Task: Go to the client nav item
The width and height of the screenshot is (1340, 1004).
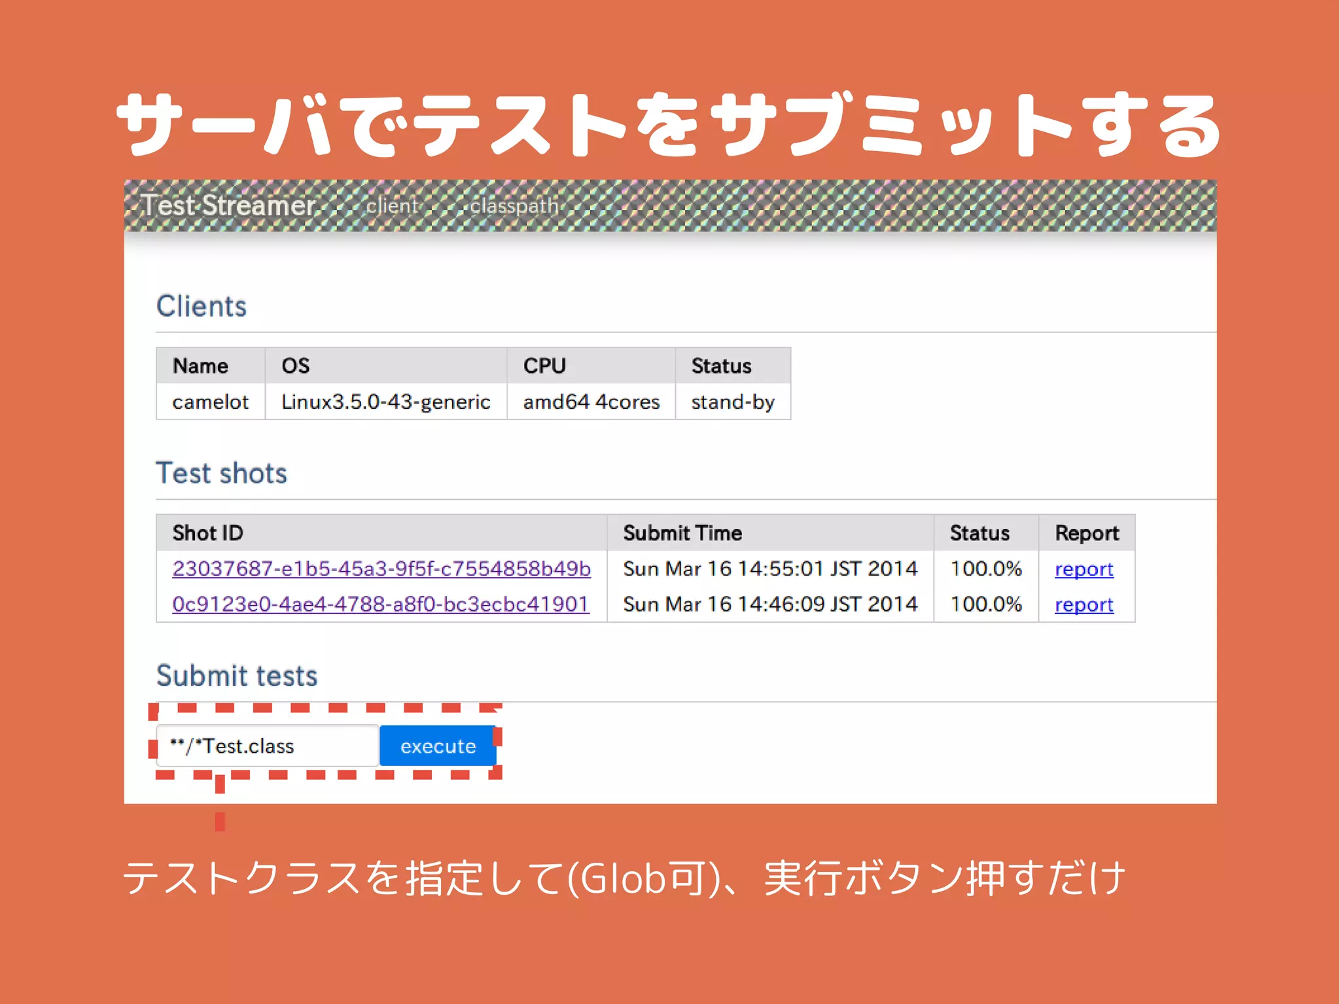Action: tap(392, 206)
